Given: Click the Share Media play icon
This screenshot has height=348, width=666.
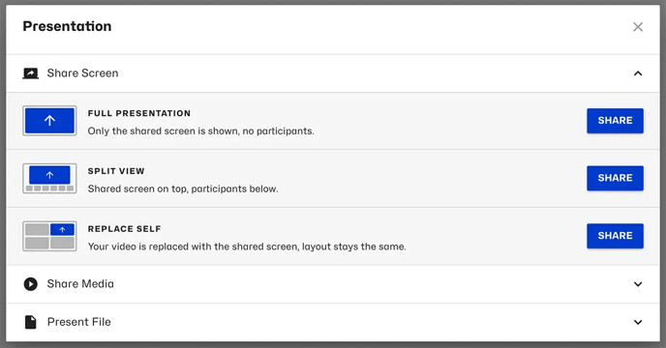Looking at the screenshot, I should [x=31, y=284].
